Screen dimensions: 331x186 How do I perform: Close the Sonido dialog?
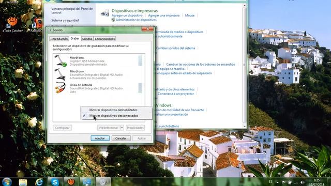pos(147,29)
